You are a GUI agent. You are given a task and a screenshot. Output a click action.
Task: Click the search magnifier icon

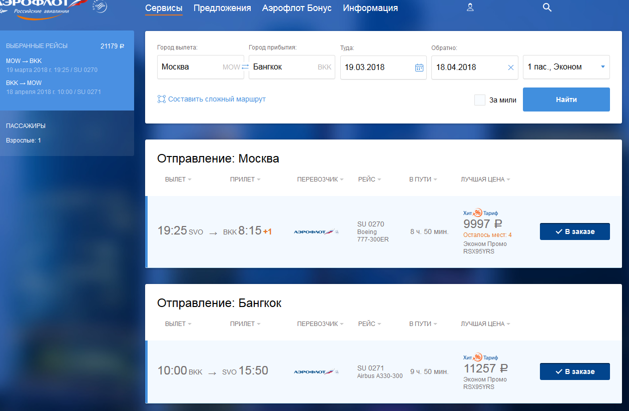pos(547,7)
